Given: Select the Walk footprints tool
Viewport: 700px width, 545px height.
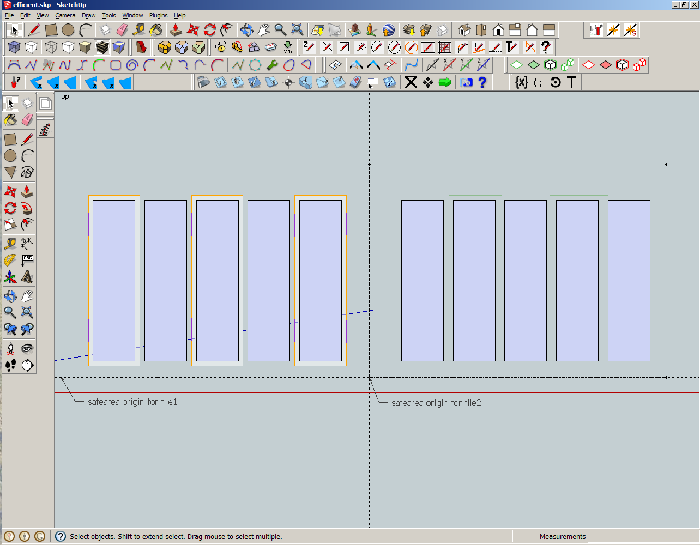Looking at the screenshot, I should tap(10, 365).
